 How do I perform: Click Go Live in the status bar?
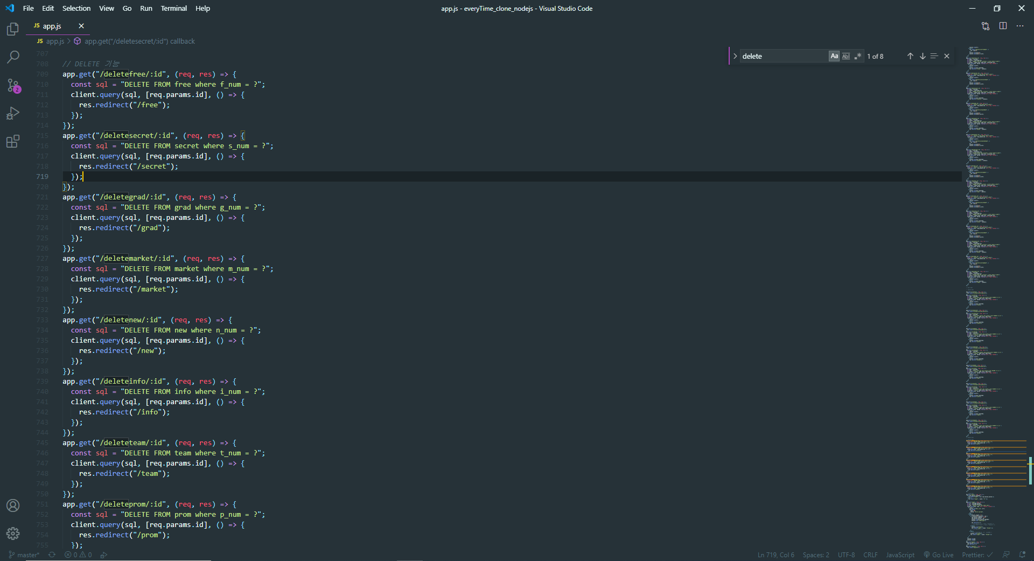tap(939, 555)
